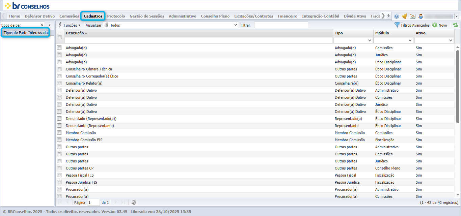Image resolution: width=461 pixels, height=216 pixels.
Task: Expand the user account dropdown arrow
Action: click(x=457, y=16)
